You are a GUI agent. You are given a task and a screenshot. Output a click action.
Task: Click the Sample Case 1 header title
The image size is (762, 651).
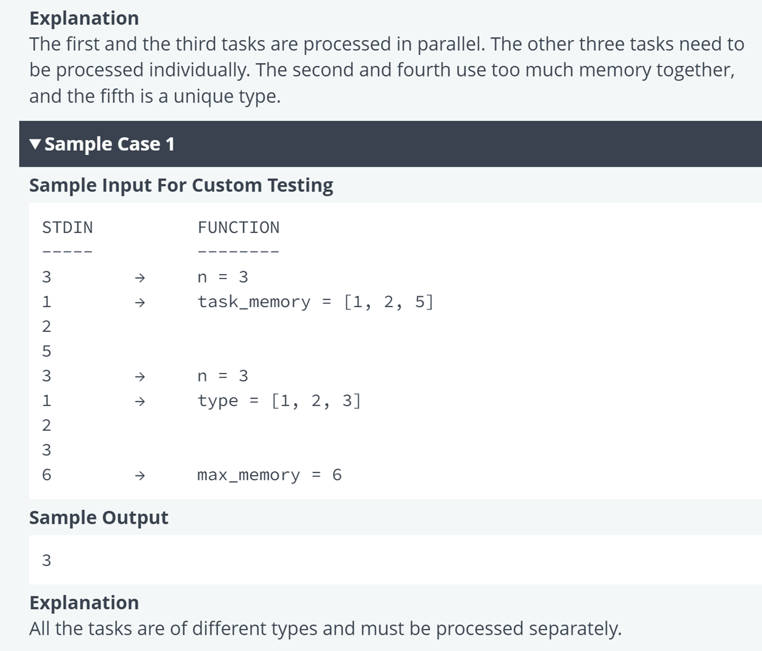109,144
